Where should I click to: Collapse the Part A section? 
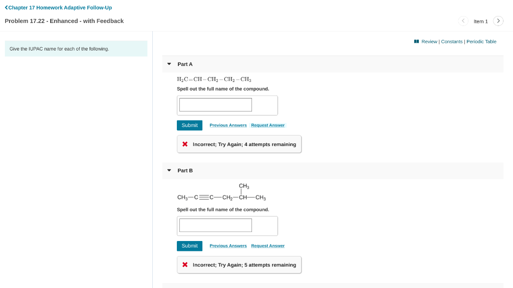[169, 64]
